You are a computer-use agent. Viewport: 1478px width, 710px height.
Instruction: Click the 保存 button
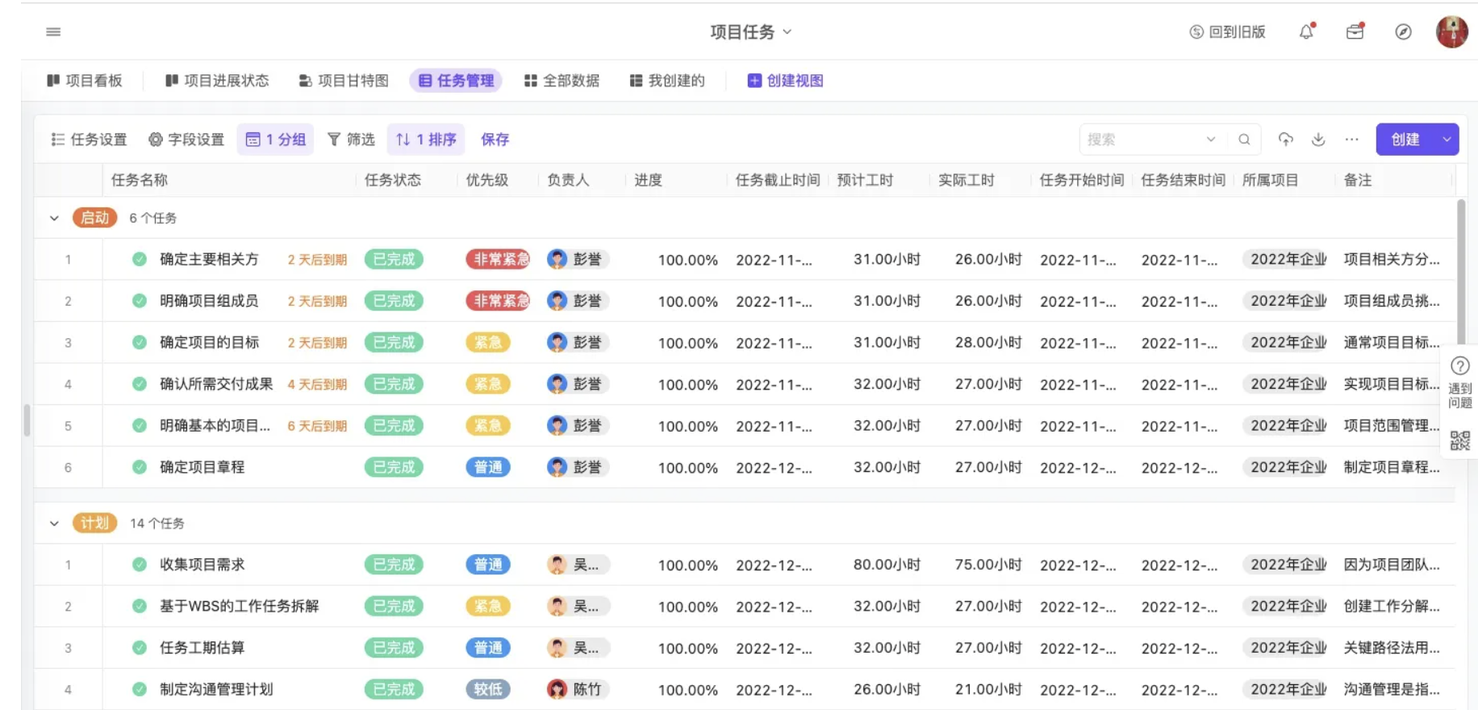(495, 140)
